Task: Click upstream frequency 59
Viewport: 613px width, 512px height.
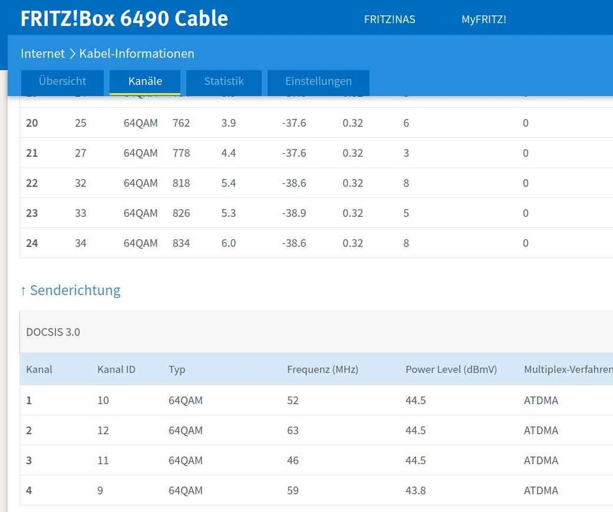Action: tap(293, 491)
